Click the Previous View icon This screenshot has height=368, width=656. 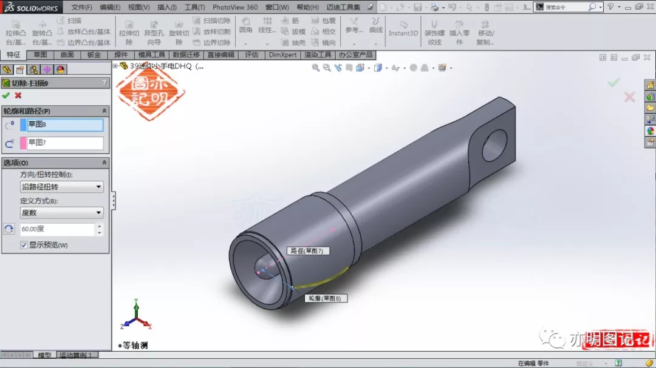[x=338, y=68]
